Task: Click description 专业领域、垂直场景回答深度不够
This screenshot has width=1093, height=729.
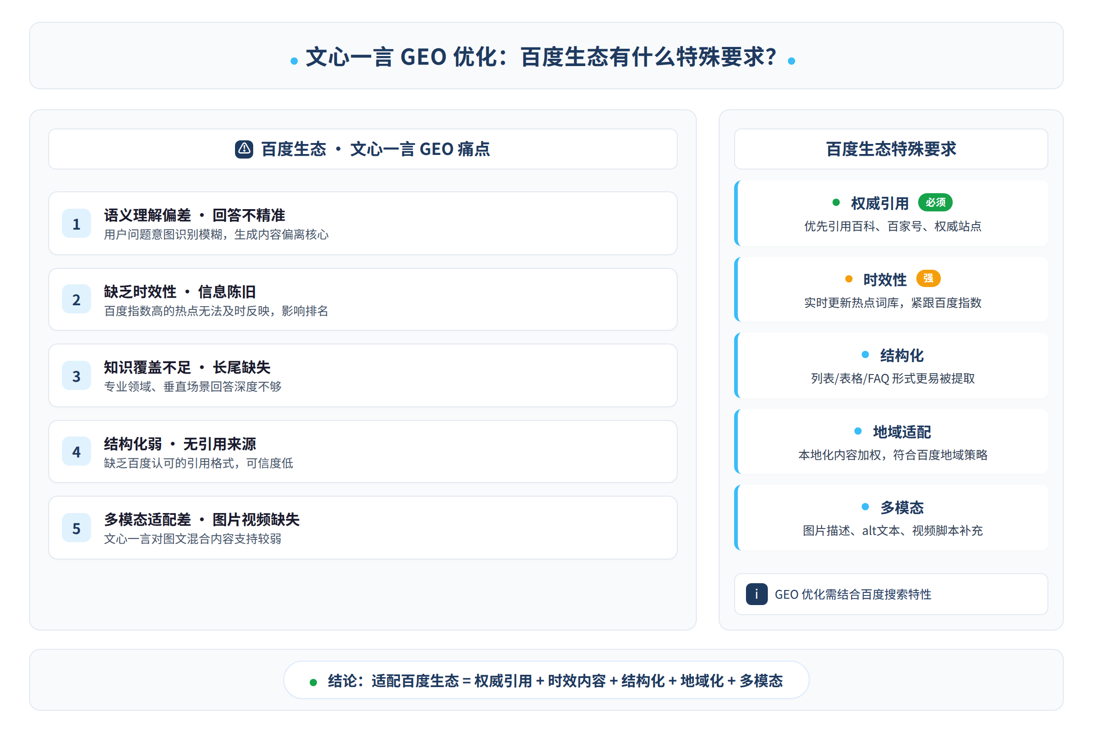Action: click(192, 387)
